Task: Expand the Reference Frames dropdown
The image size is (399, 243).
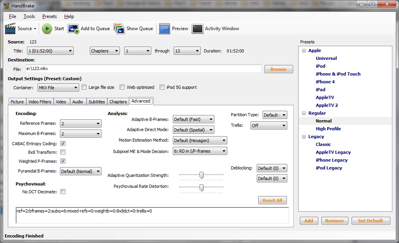Action: (81, 124)
